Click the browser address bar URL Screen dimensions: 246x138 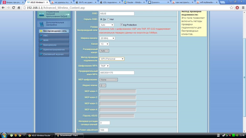coord(56,8)
